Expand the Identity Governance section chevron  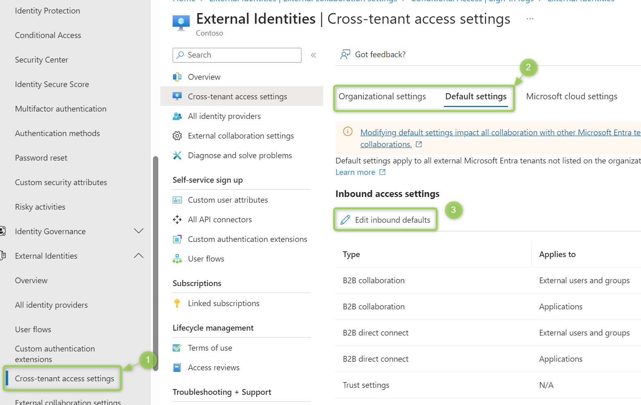pos(139,231)
